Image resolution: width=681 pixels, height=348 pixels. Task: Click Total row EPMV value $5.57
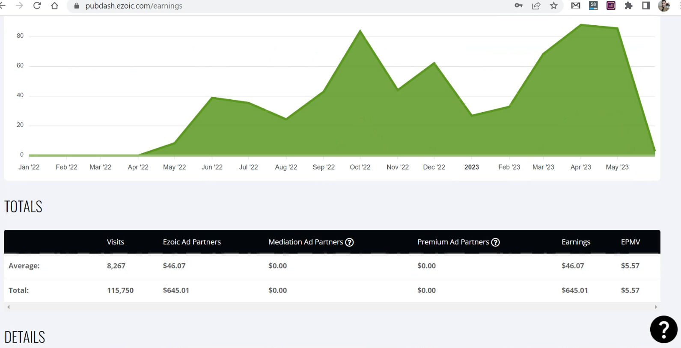(x=630, y=290)
